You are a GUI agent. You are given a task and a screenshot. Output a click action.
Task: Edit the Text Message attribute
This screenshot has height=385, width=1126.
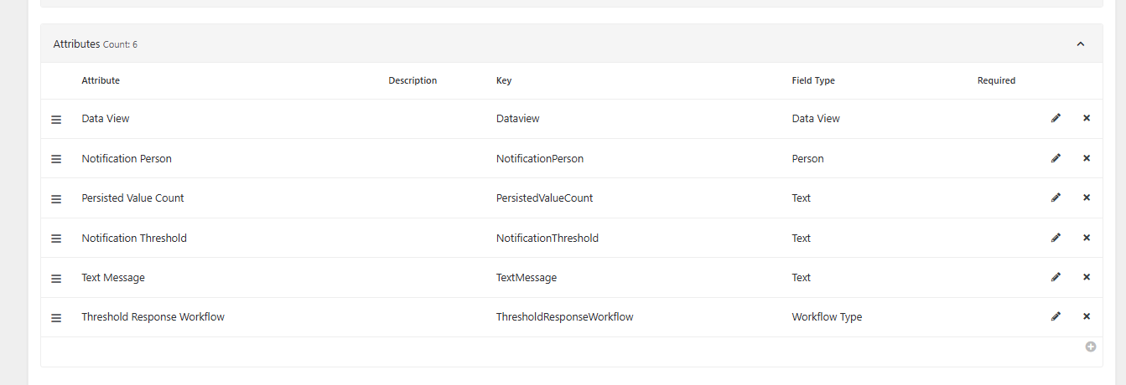pyautogui.click(x=1056, y=277)
